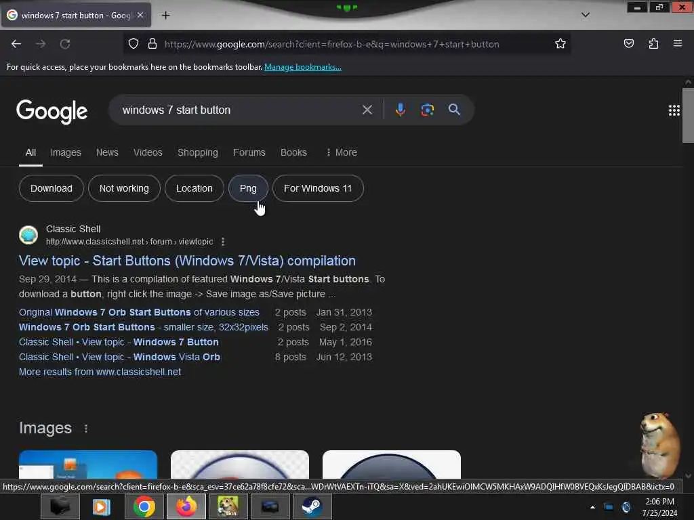Show hidden system tray icons arrow
This screenshot has width=694, height=520.
(592, 507)
